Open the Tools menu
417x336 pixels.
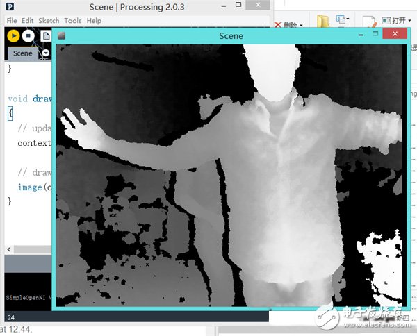(x=73, y=21)
